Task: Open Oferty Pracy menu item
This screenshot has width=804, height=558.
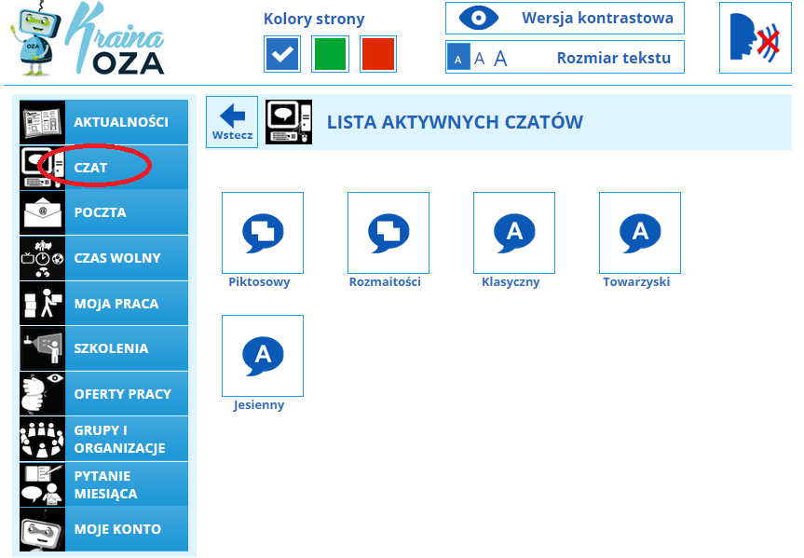Action: [x=122, y=394]
